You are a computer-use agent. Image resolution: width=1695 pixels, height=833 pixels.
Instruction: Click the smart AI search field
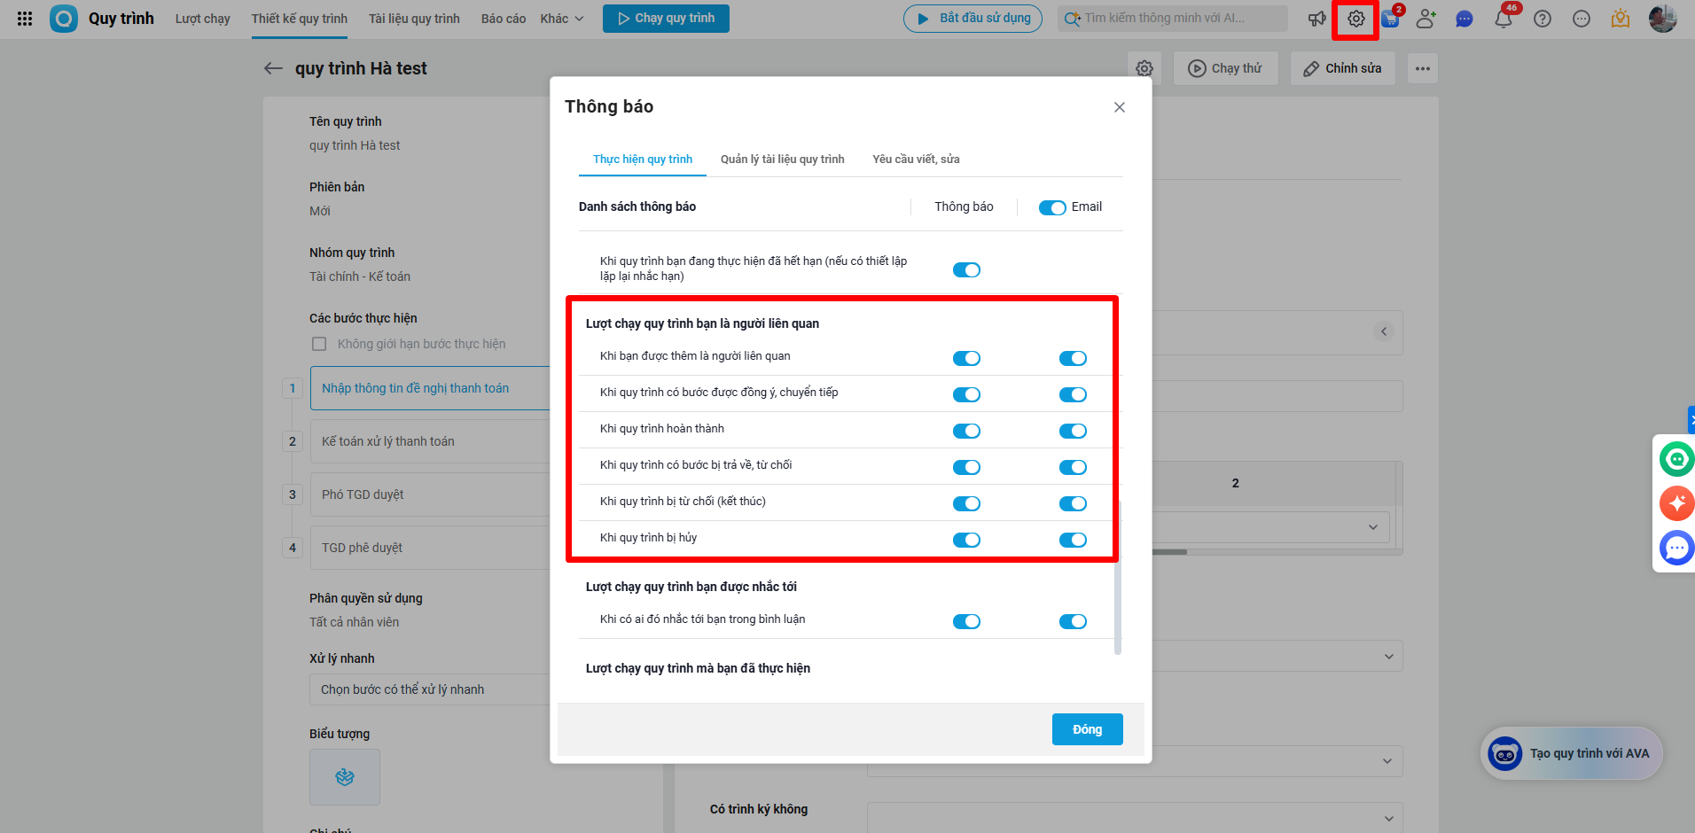pos(1172,19)
